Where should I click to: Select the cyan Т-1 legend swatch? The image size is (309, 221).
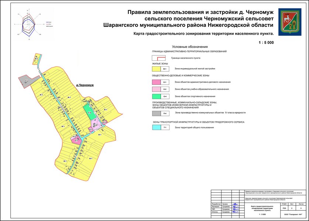click(158, 127)
